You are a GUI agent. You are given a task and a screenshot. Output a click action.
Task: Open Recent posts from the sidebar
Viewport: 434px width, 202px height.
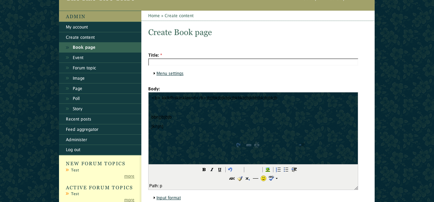[x=100, y=119]
